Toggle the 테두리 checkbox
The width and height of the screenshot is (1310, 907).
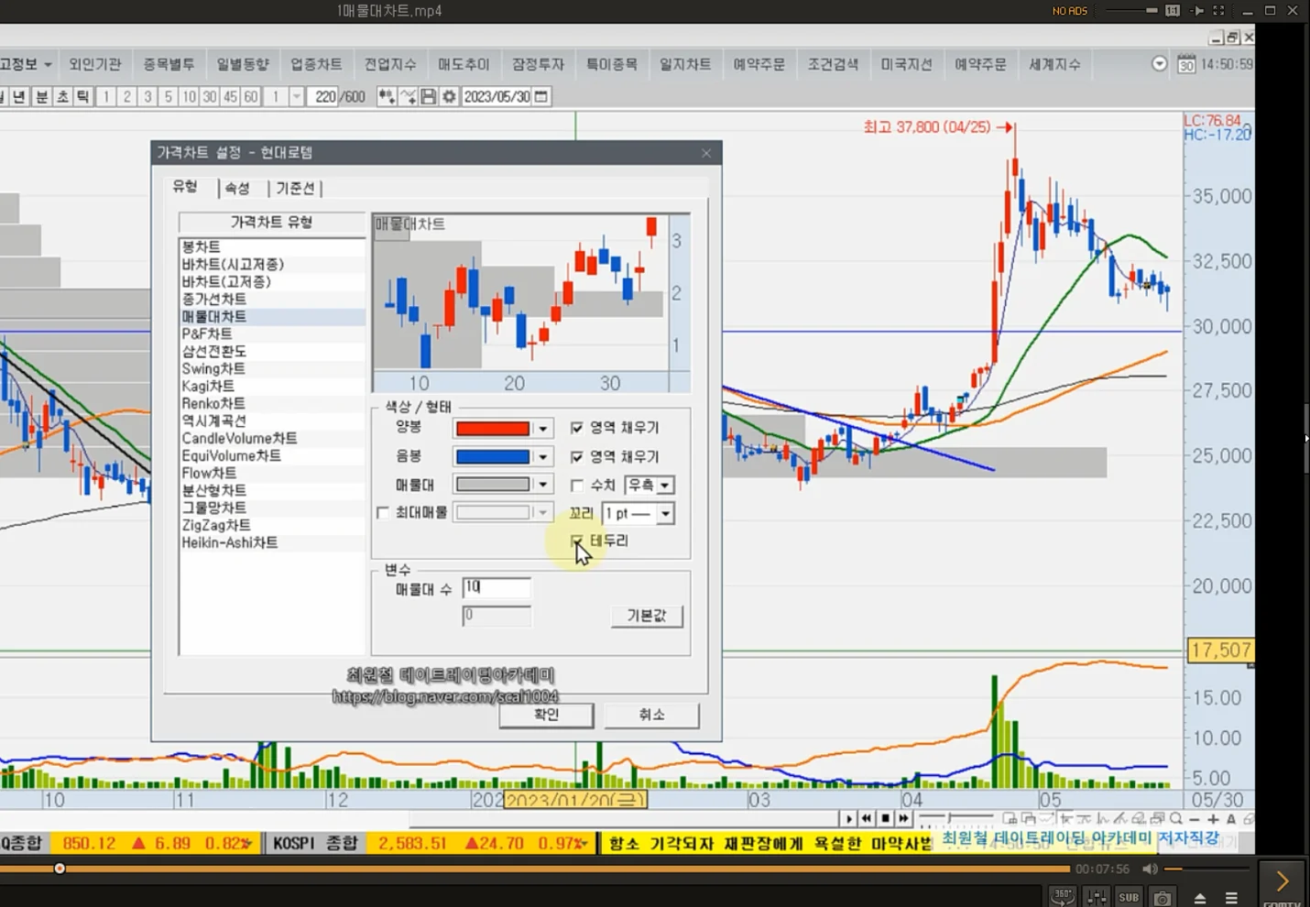pos(577,541)
